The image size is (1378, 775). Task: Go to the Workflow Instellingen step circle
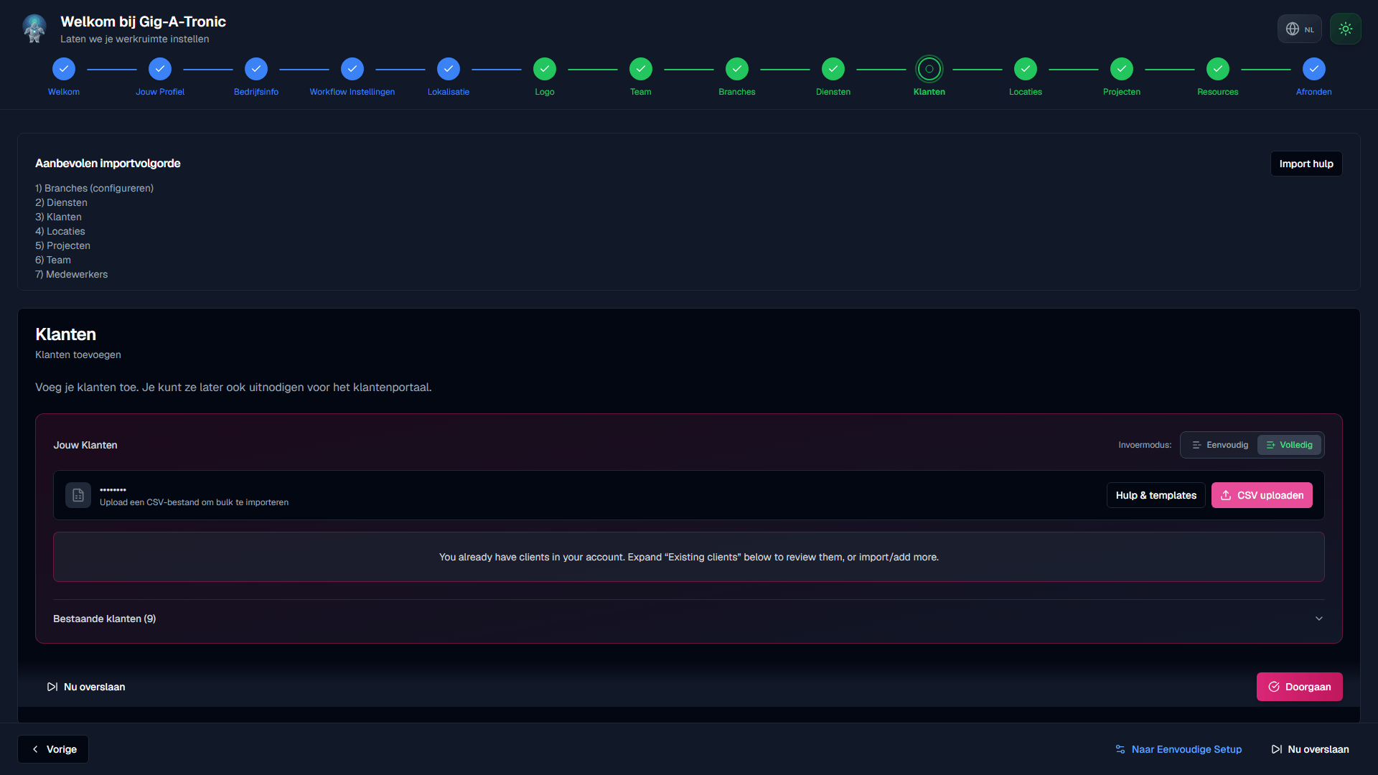pyautogui.click(x=352, y=69)
